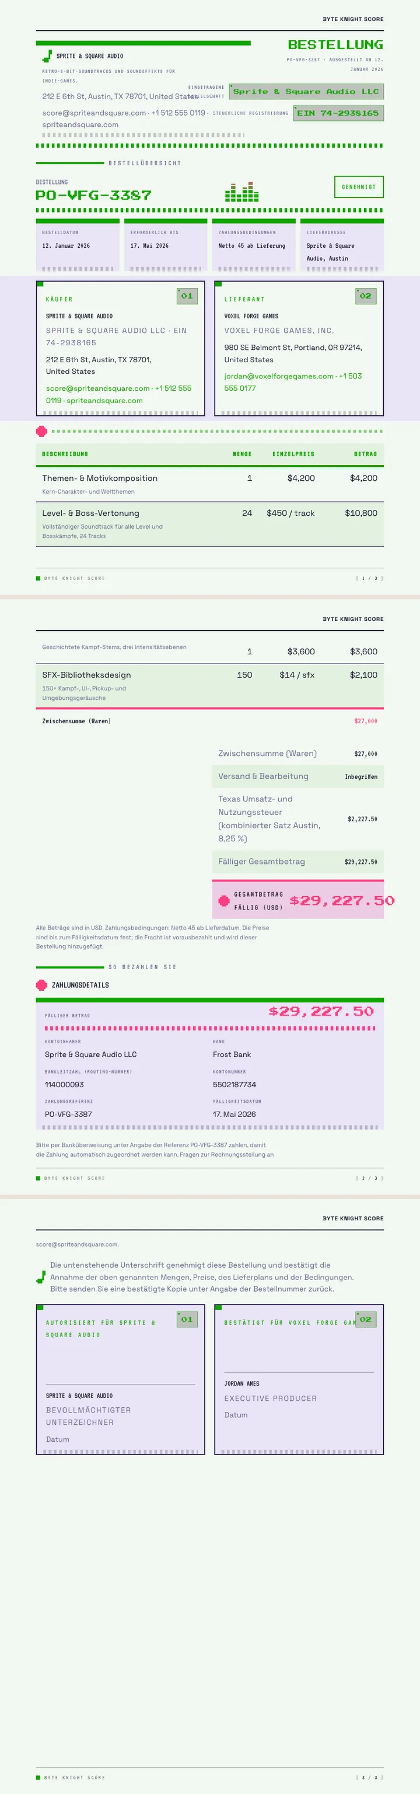Click the GENEHMIGT status badge
Screen dimensions: 420x1794
click(359, 186)
